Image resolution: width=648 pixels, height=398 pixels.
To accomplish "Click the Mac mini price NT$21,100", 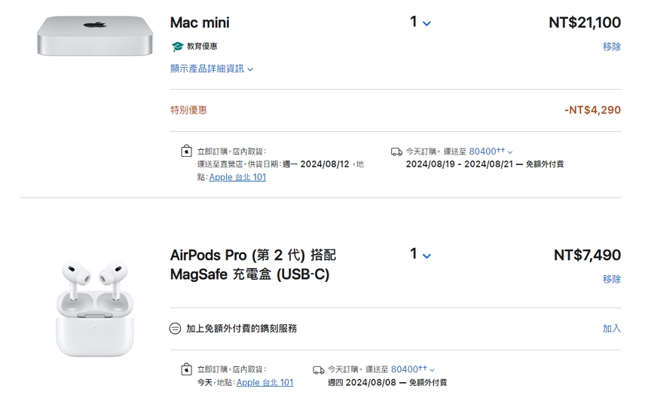I will (585, 23).
